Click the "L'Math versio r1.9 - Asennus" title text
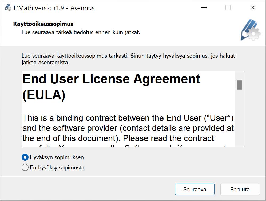The width and height of the screenshot is (266, 201). 54,8
